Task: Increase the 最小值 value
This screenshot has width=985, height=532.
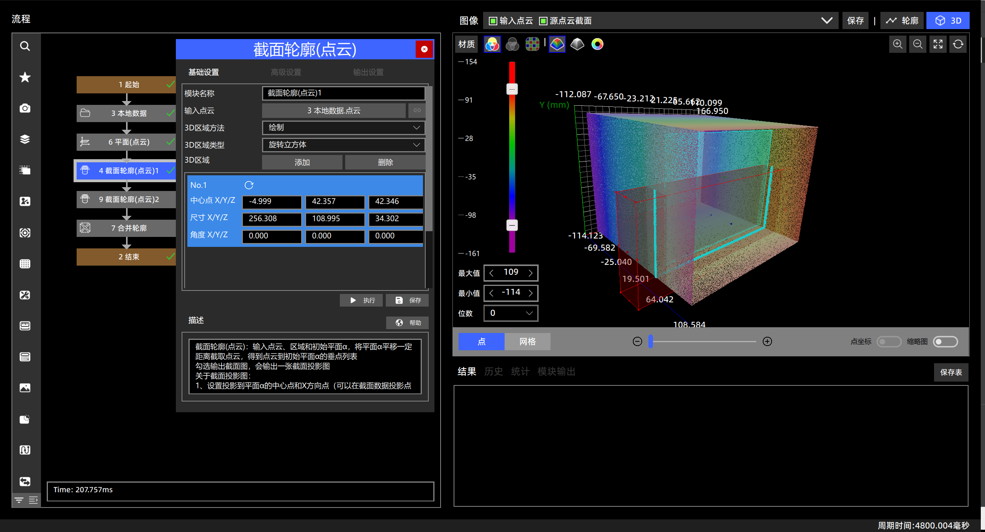Action: [x=531, y=293]
